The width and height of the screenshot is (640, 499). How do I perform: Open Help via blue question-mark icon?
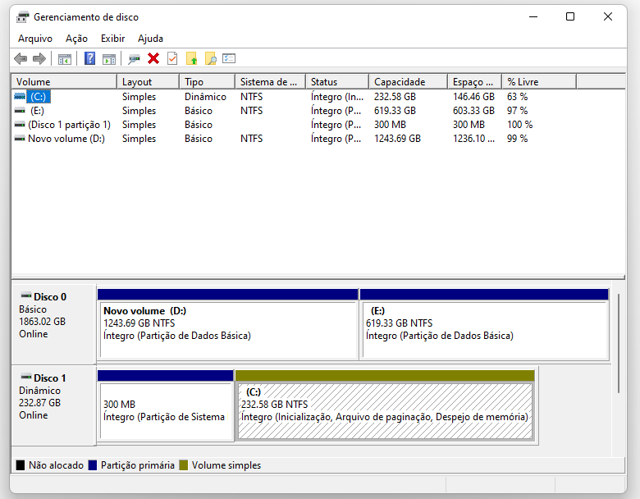[x=89, y=58]
